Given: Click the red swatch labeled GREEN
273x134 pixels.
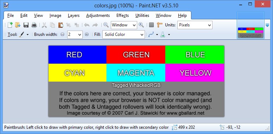Looking at the screenshot, I should pyautogui.click(x=136, y=55).
